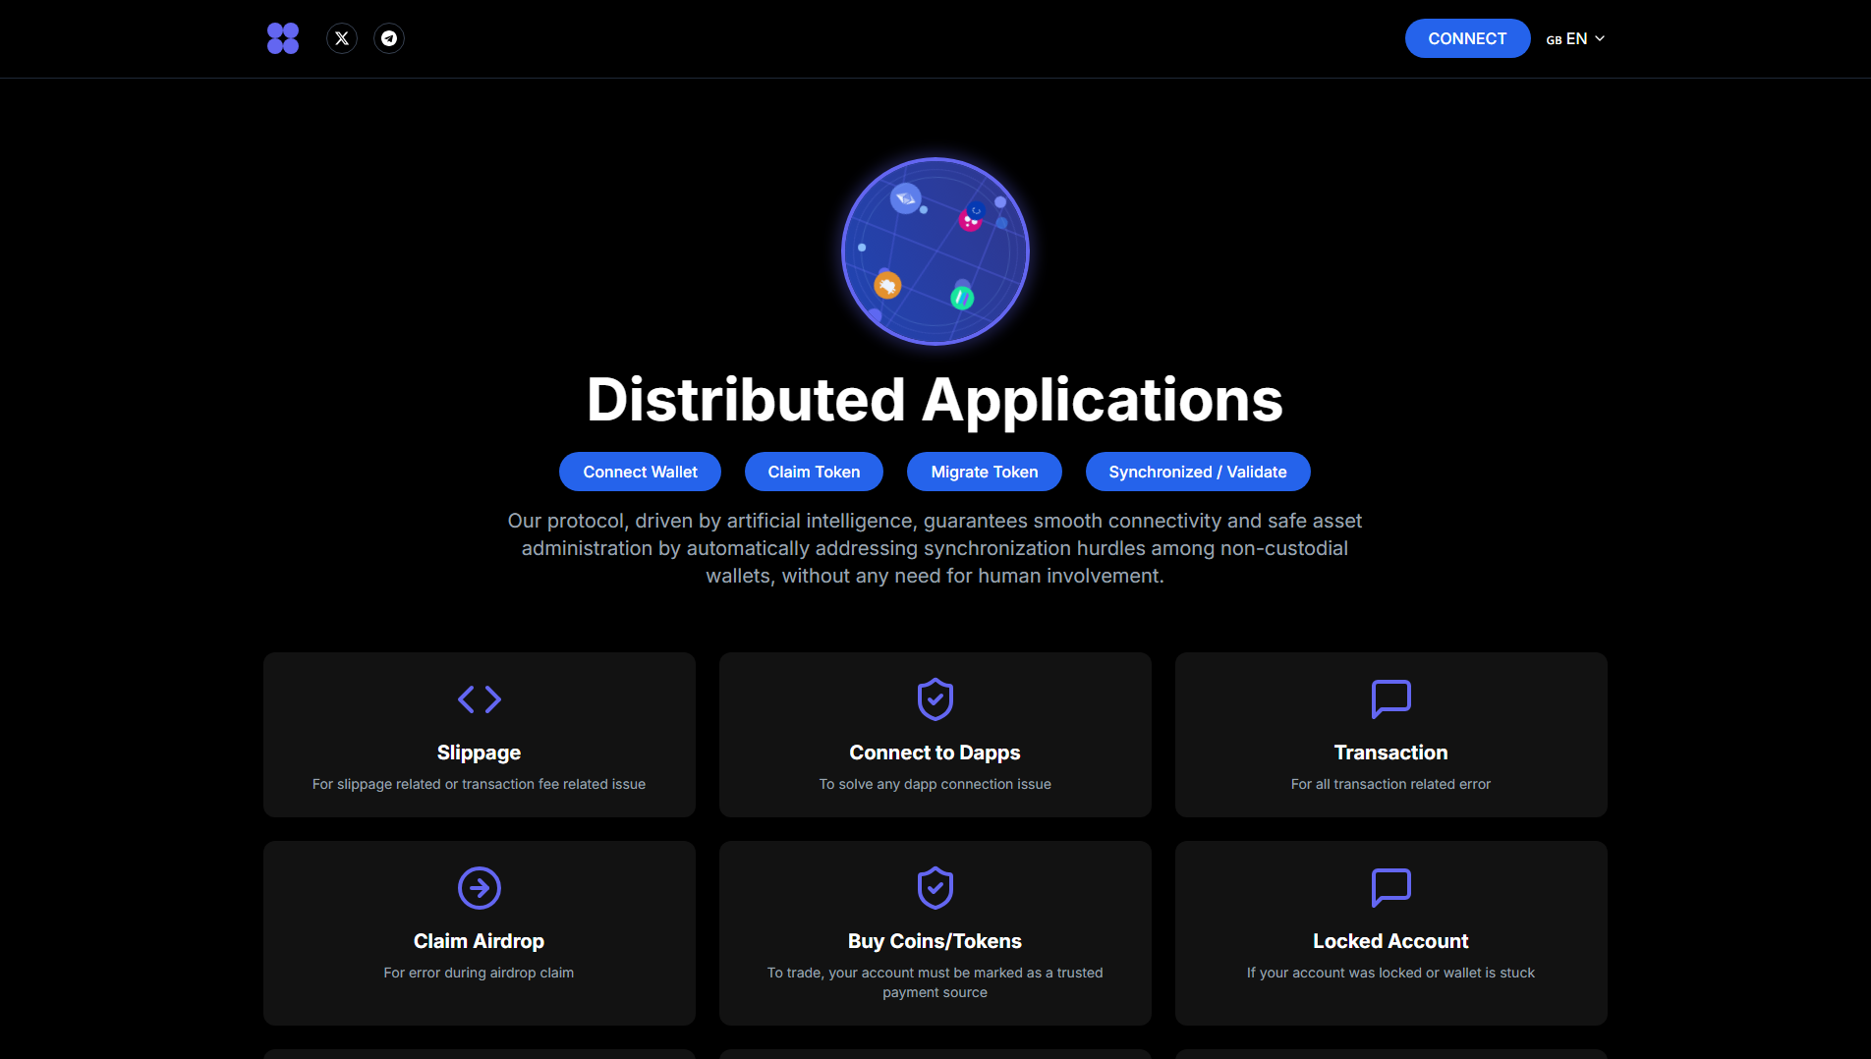Click 'For all transaction related error' text
The width and height of the screenshot is (1871, 1059).
point(1391,784)
